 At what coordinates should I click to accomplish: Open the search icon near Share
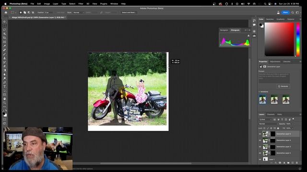tap(293, 12)
